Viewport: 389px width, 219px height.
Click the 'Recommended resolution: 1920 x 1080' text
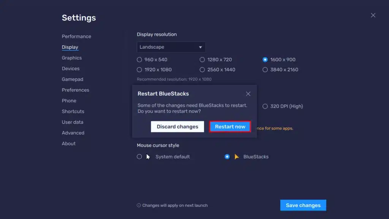(174, 79)
